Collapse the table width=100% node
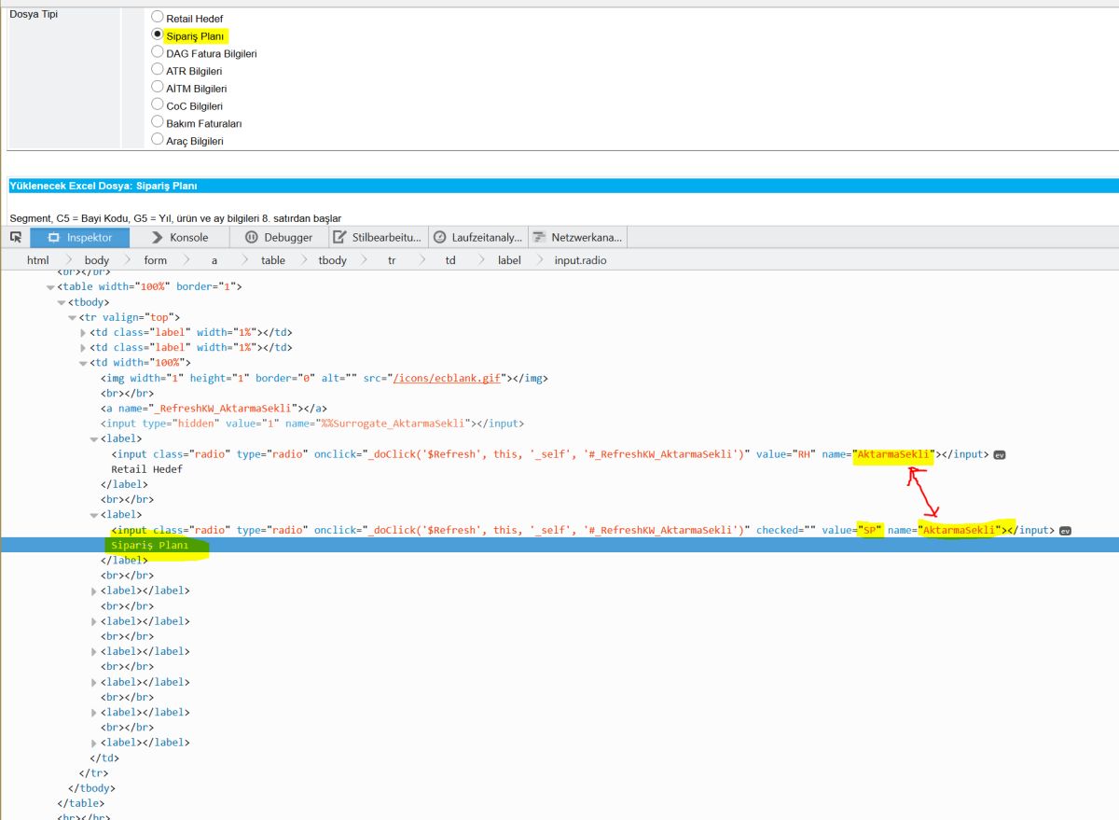Screen dimensions: 1119x820 pos(50,287)
